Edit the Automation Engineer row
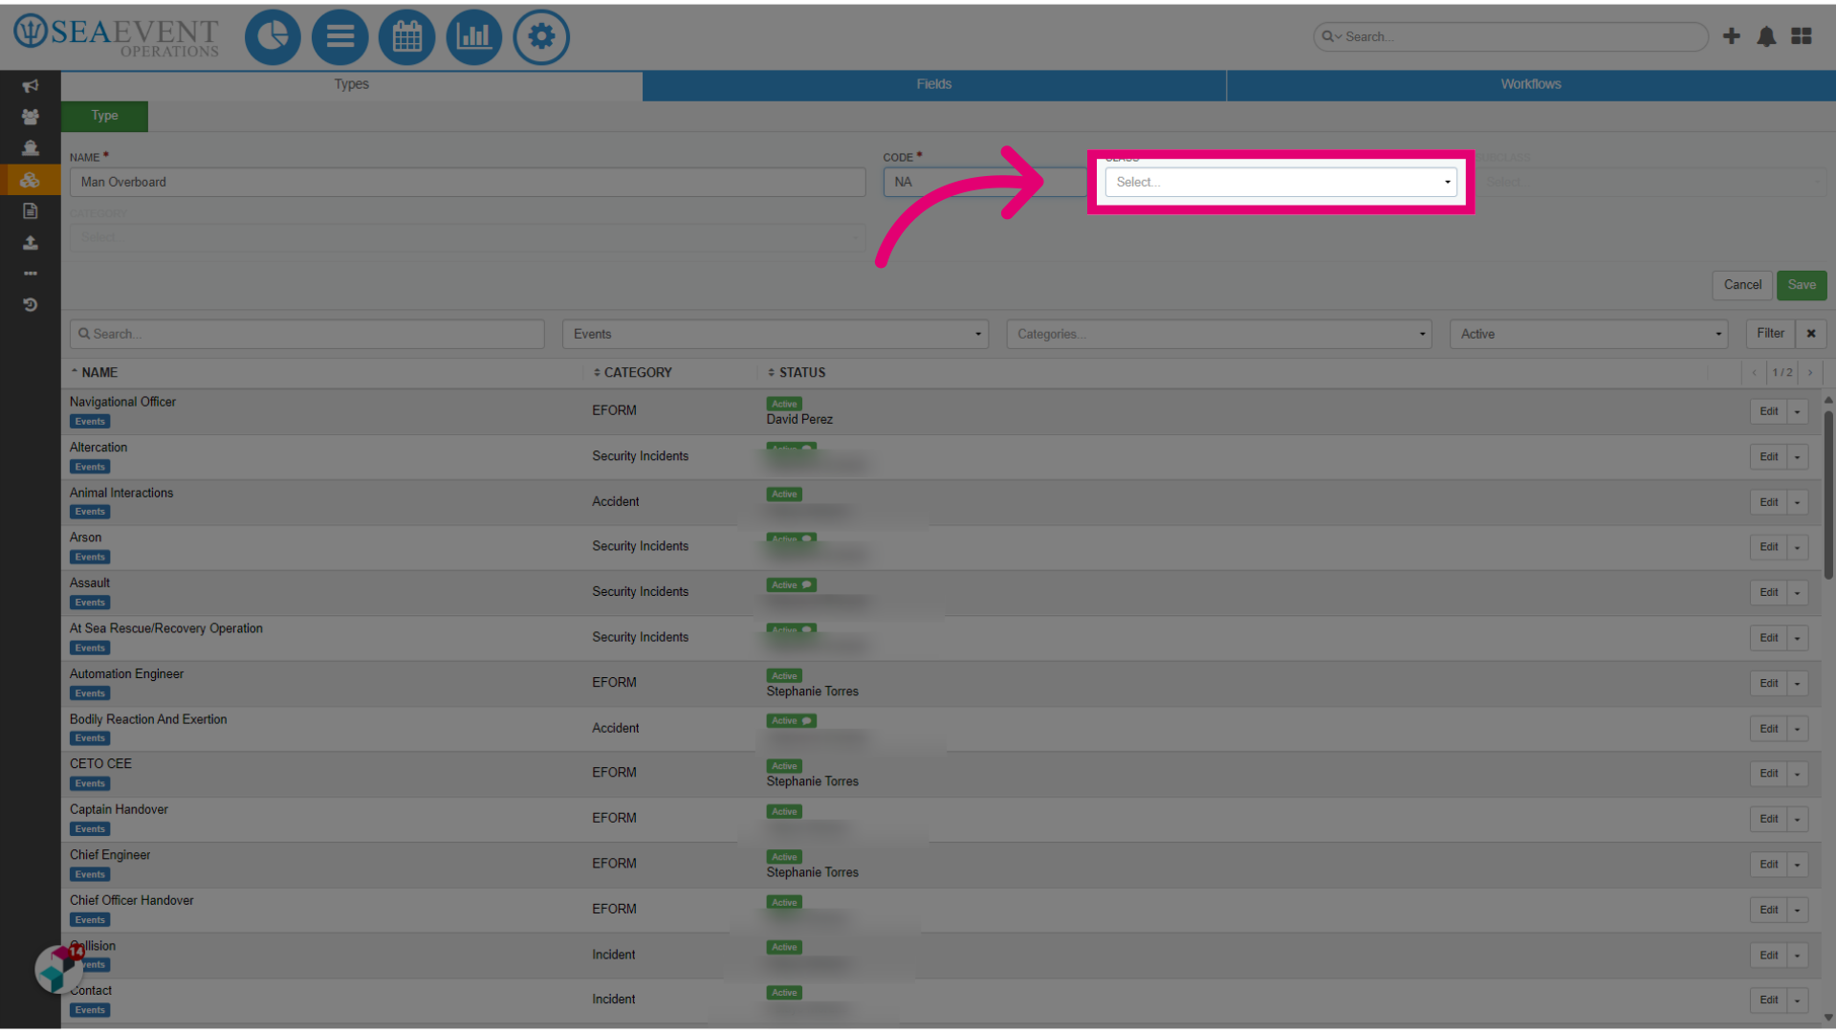Screen dimensions: 1836x1033 pyautogui.click(x=1769, y=683)
